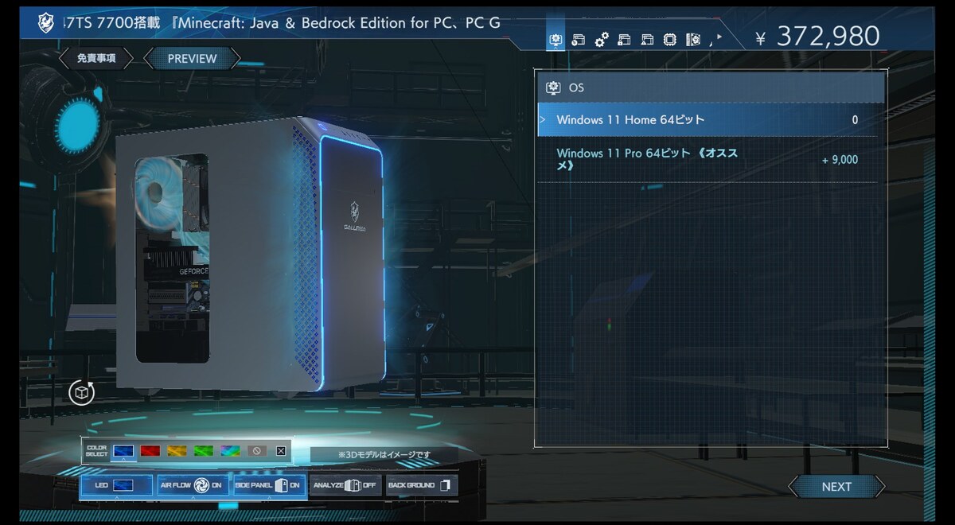Open the double-gears category icon
Screen dimensions: 955x525
(x=602, y=39)
